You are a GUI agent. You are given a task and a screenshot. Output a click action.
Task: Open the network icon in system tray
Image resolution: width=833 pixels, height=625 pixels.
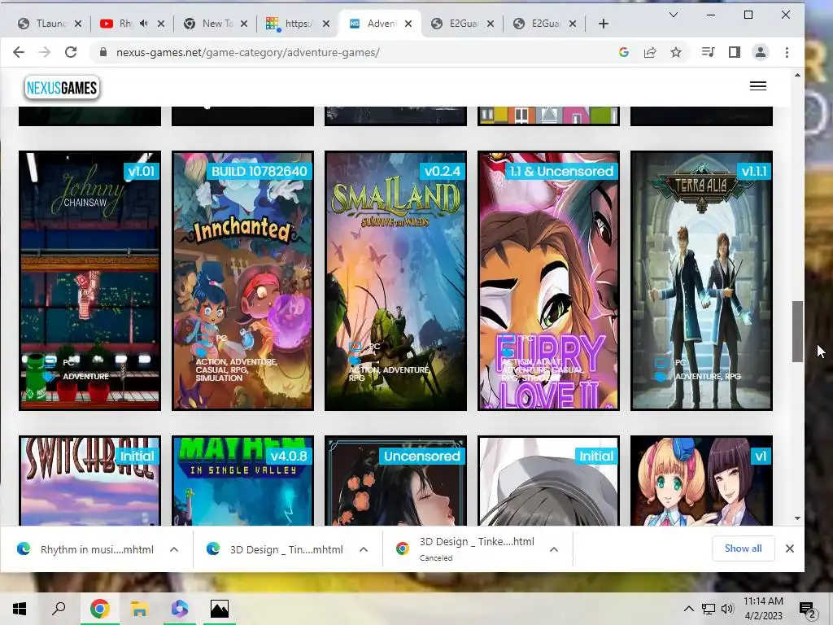pos(709,609)
